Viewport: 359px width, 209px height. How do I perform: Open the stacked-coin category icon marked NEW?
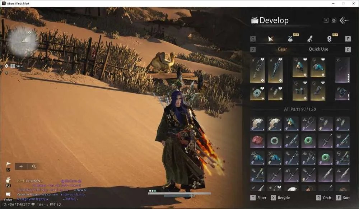[329, 39]
